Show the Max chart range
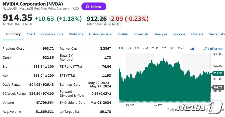 tap(181, 48)
